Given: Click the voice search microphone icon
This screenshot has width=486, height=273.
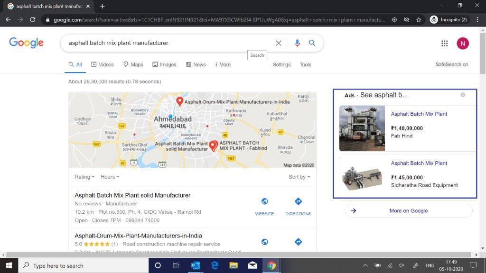Looking at the screenshot, I should 297,43.
